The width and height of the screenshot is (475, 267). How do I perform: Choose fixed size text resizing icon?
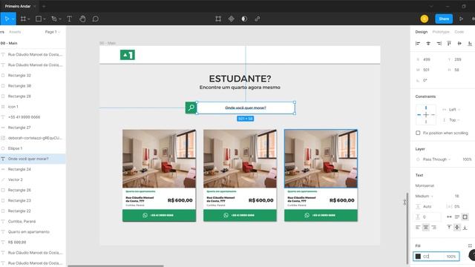[x=465, y=217]
